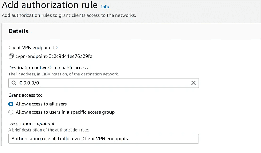
Task: Select the Allow access to all users radio button
Action: click(x=11, y=104)
